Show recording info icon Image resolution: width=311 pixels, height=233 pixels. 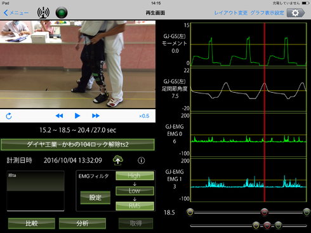point(142,161)
